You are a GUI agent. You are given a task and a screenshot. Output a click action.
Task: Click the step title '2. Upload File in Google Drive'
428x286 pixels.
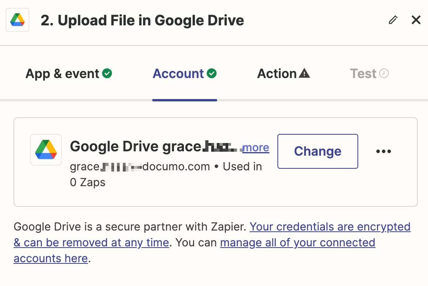click(142, 21)
